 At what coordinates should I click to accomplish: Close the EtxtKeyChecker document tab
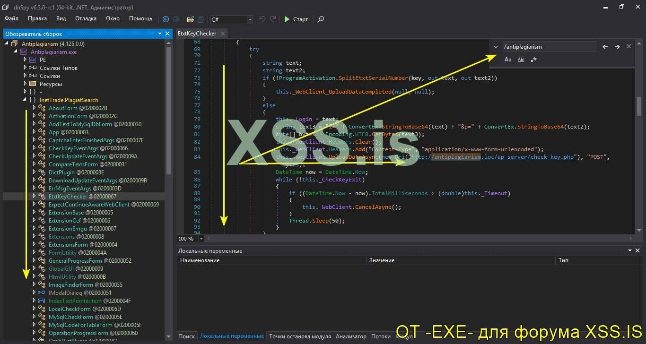tap(222, 34)
